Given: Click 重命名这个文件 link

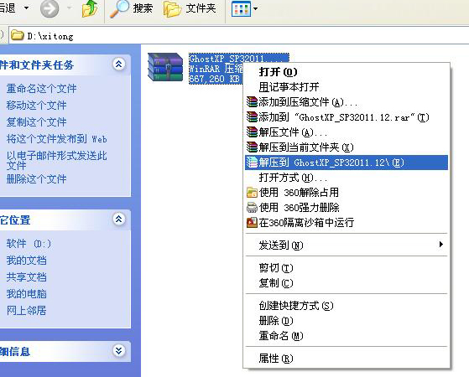Looking at the screenshot, I should click(42, 89).
